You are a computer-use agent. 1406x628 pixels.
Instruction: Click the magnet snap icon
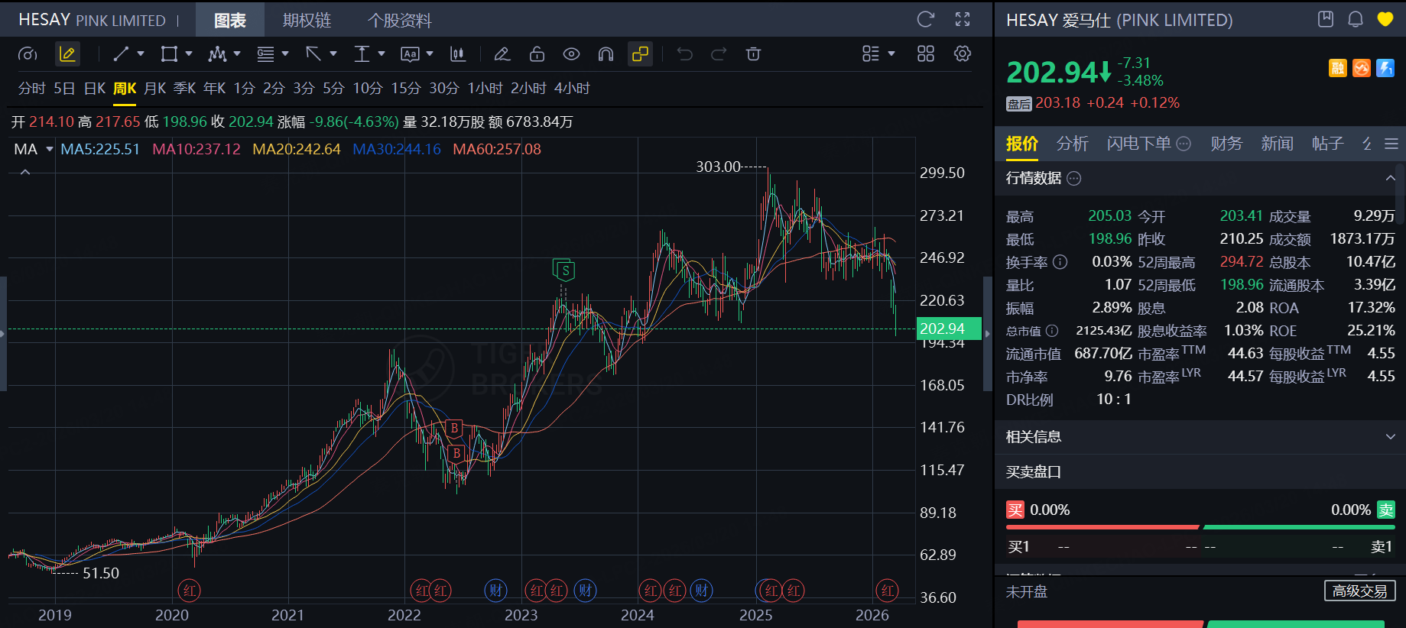(x=606, y=54)
